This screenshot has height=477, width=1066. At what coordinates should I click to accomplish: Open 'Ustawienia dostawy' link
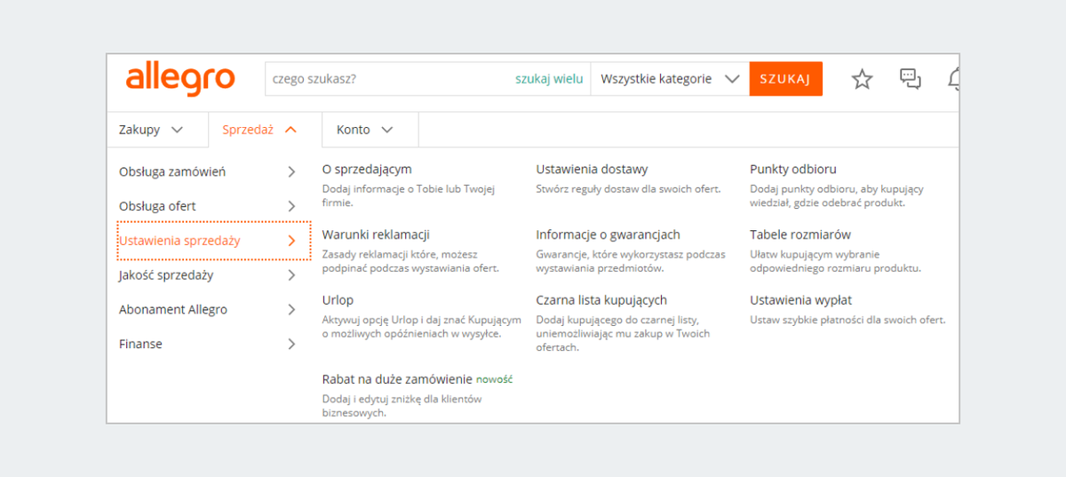point(592,169)
